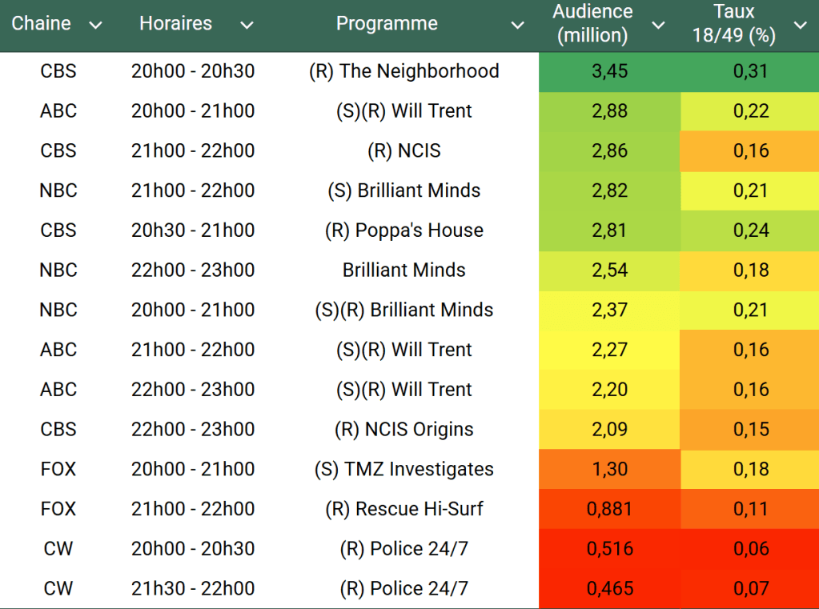Image resolution: width=819 pixels, height=609 pixels.
Task: Click the 0,06 rating cell
Action: click(x=750, y=549)
